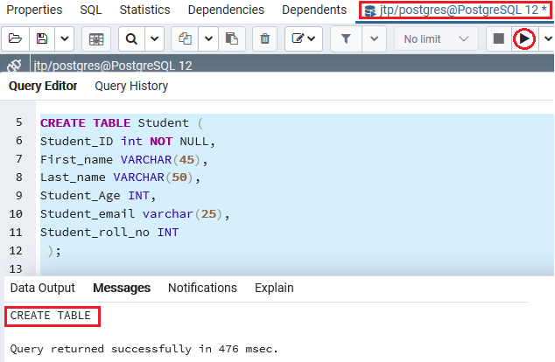555x362 pixels.
Task: Click the Stop query square button
Action: pos(498,39)
